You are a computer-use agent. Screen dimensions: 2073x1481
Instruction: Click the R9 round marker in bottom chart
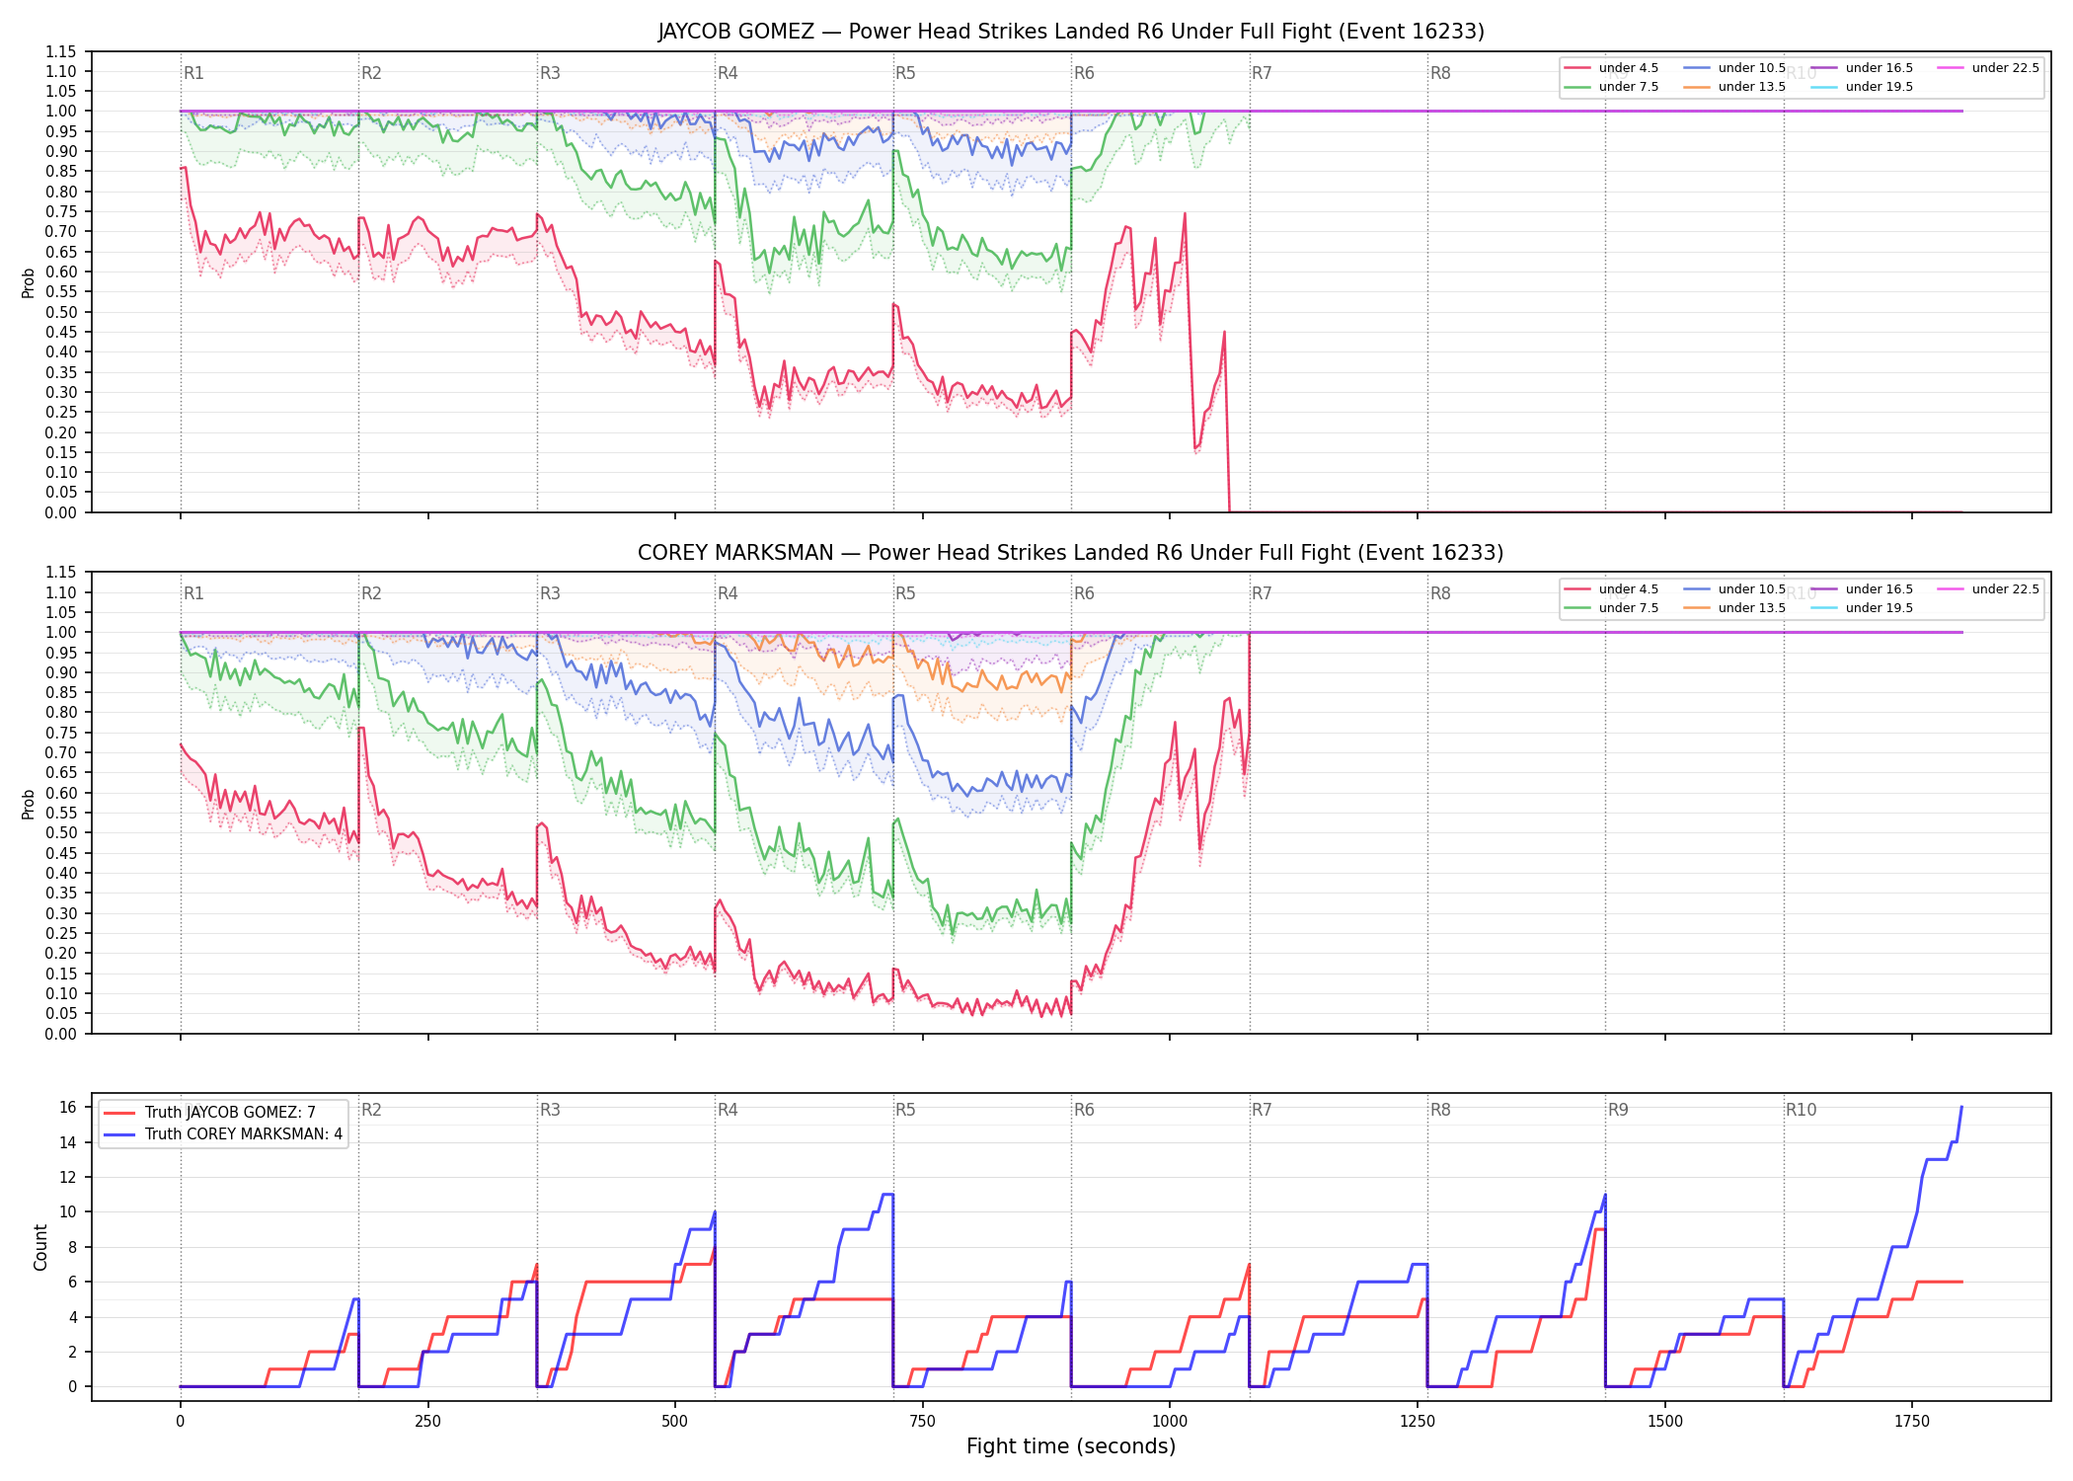click(1618, 1110)
